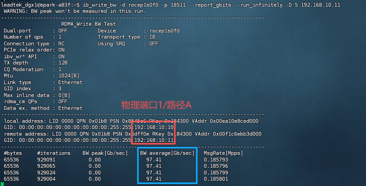Viewport: 366px width, 186px height.
Task: Click the BW average[Gb/sec] column header
Action: tap(167, 153)
